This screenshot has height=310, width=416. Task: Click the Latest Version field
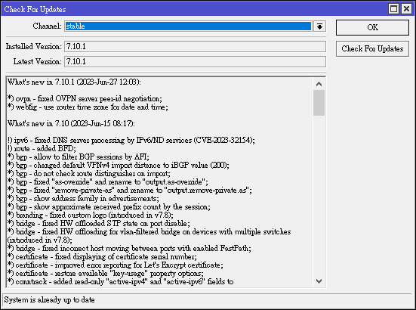pos(195,62)
